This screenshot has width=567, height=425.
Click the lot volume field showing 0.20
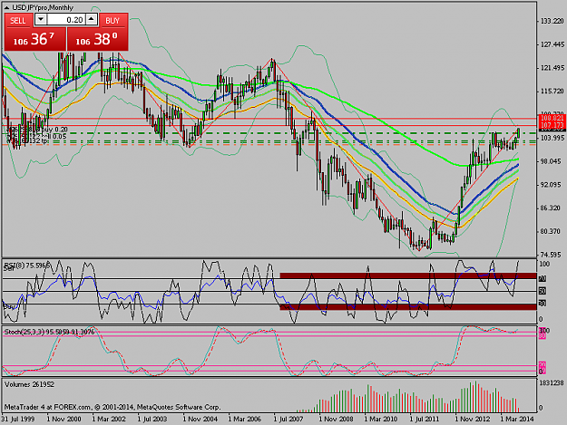66,20
